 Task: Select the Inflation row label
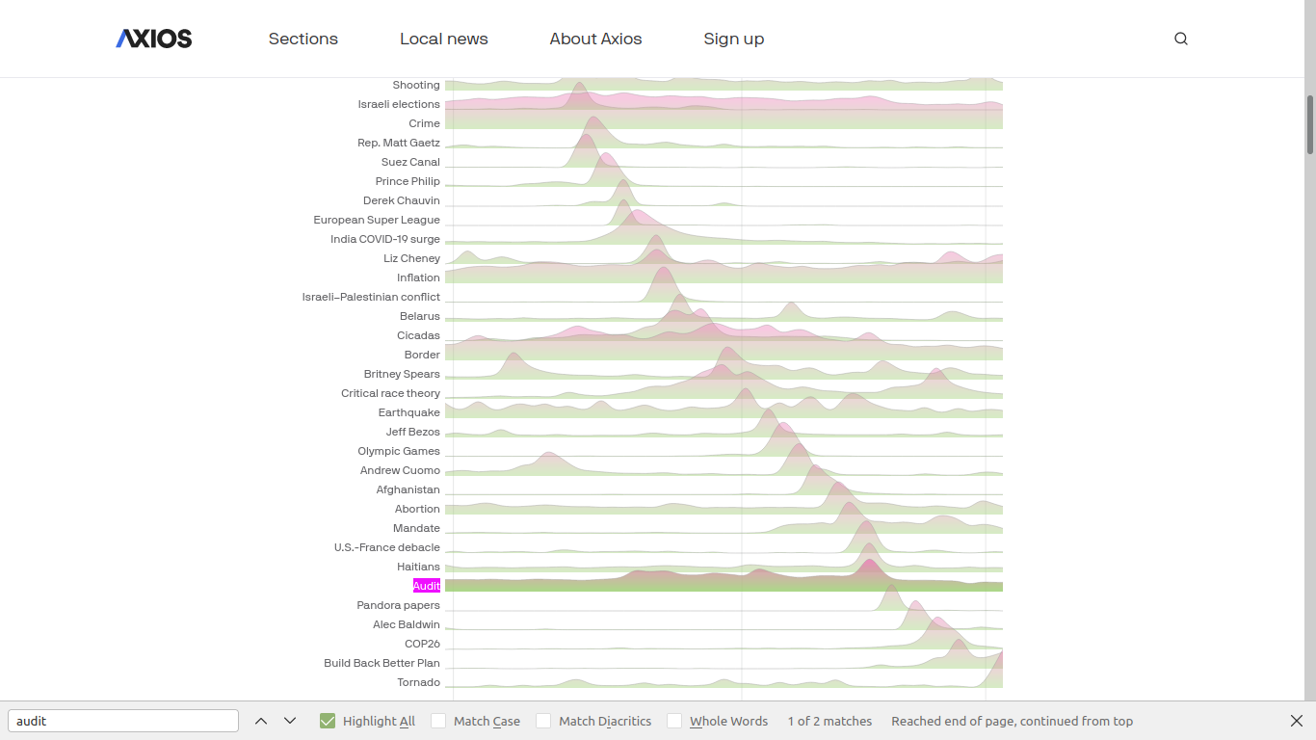[418, 277]
